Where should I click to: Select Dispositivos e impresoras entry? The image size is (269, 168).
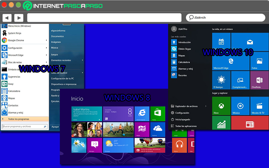(64, 84)
